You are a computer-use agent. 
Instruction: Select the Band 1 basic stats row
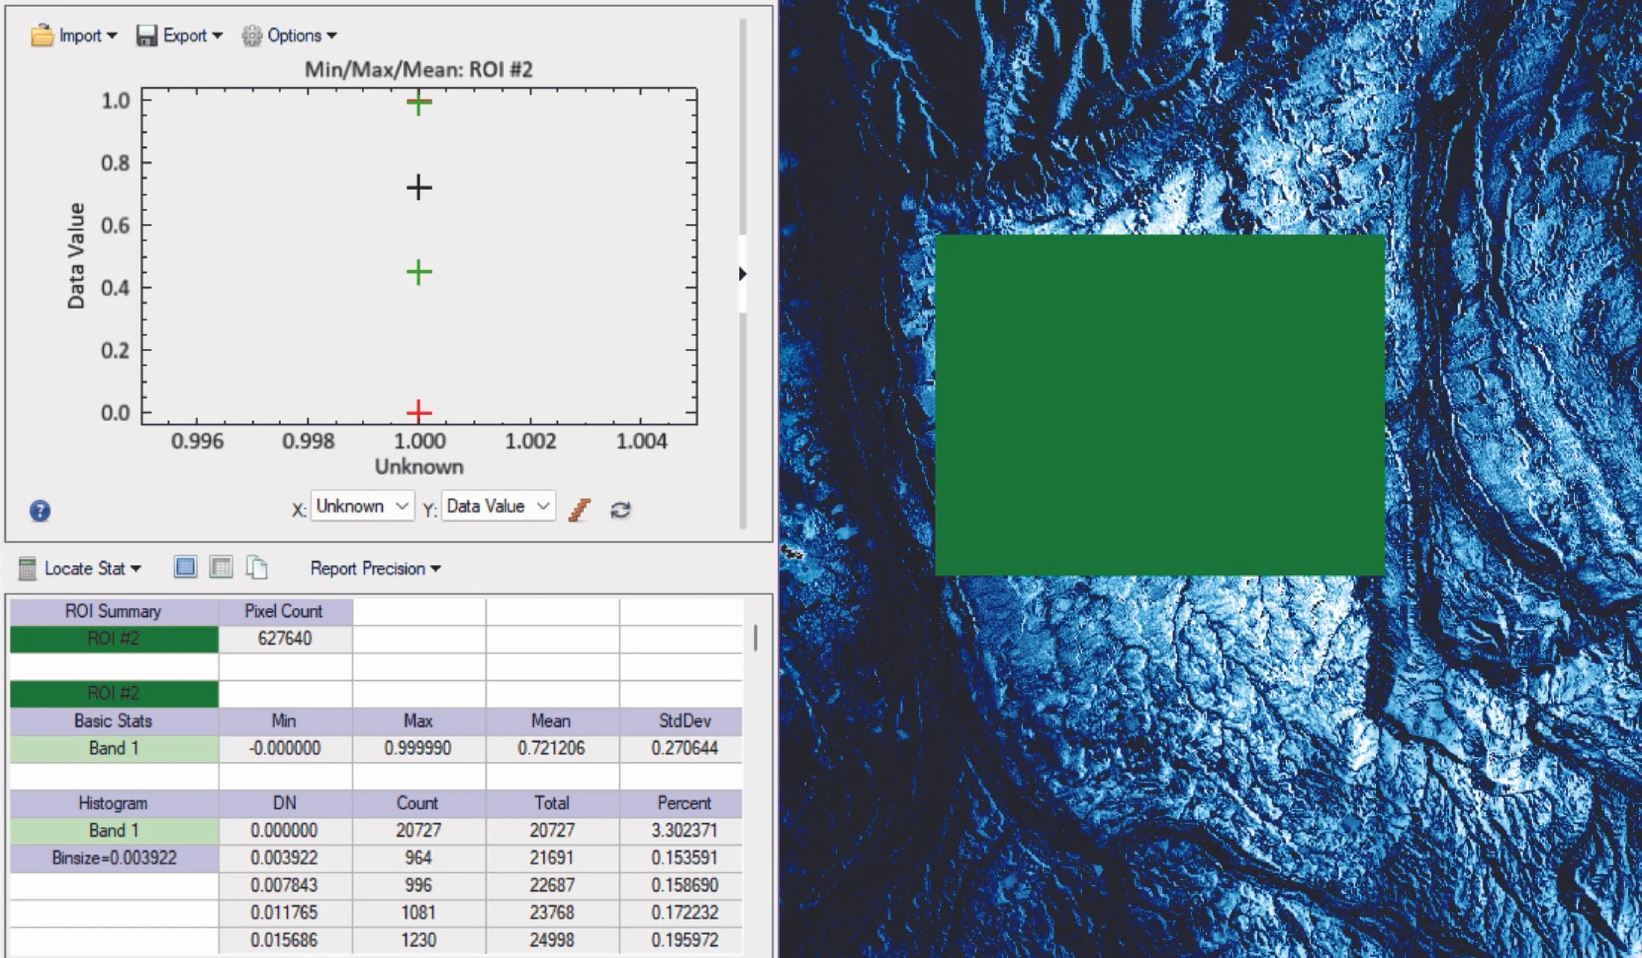(x=113, y=748)
